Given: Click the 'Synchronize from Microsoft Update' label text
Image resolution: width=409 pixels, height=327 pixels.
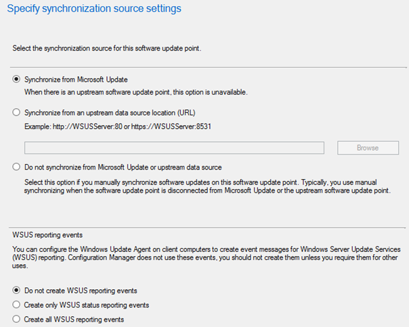Looking at the screenshot, I should pyautogui.click(x=76, y=80).
